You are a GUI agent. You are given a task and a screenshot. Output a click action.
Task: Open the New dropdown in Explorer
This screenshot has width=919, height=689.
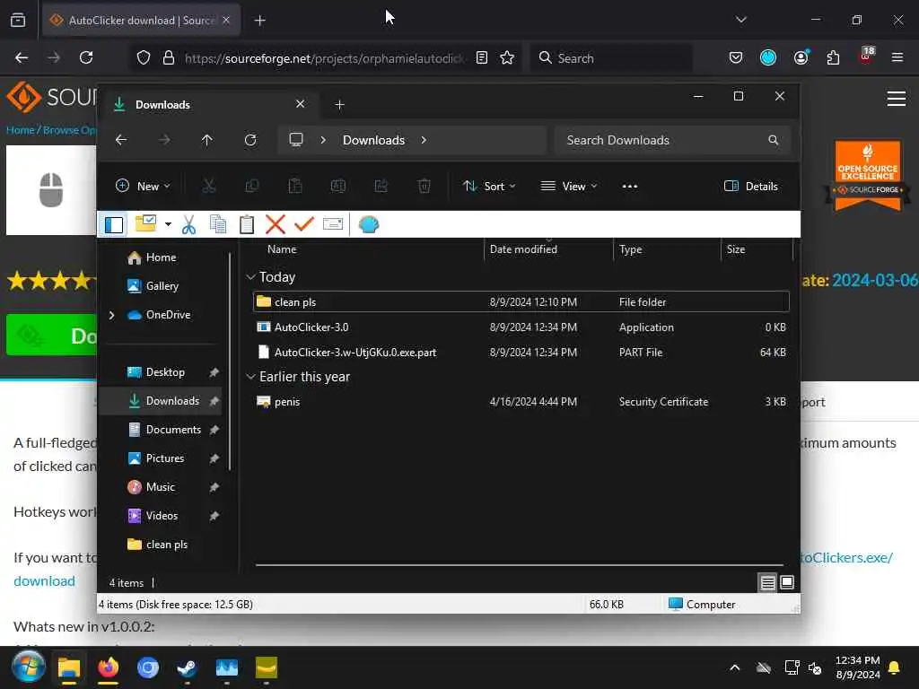143,187
